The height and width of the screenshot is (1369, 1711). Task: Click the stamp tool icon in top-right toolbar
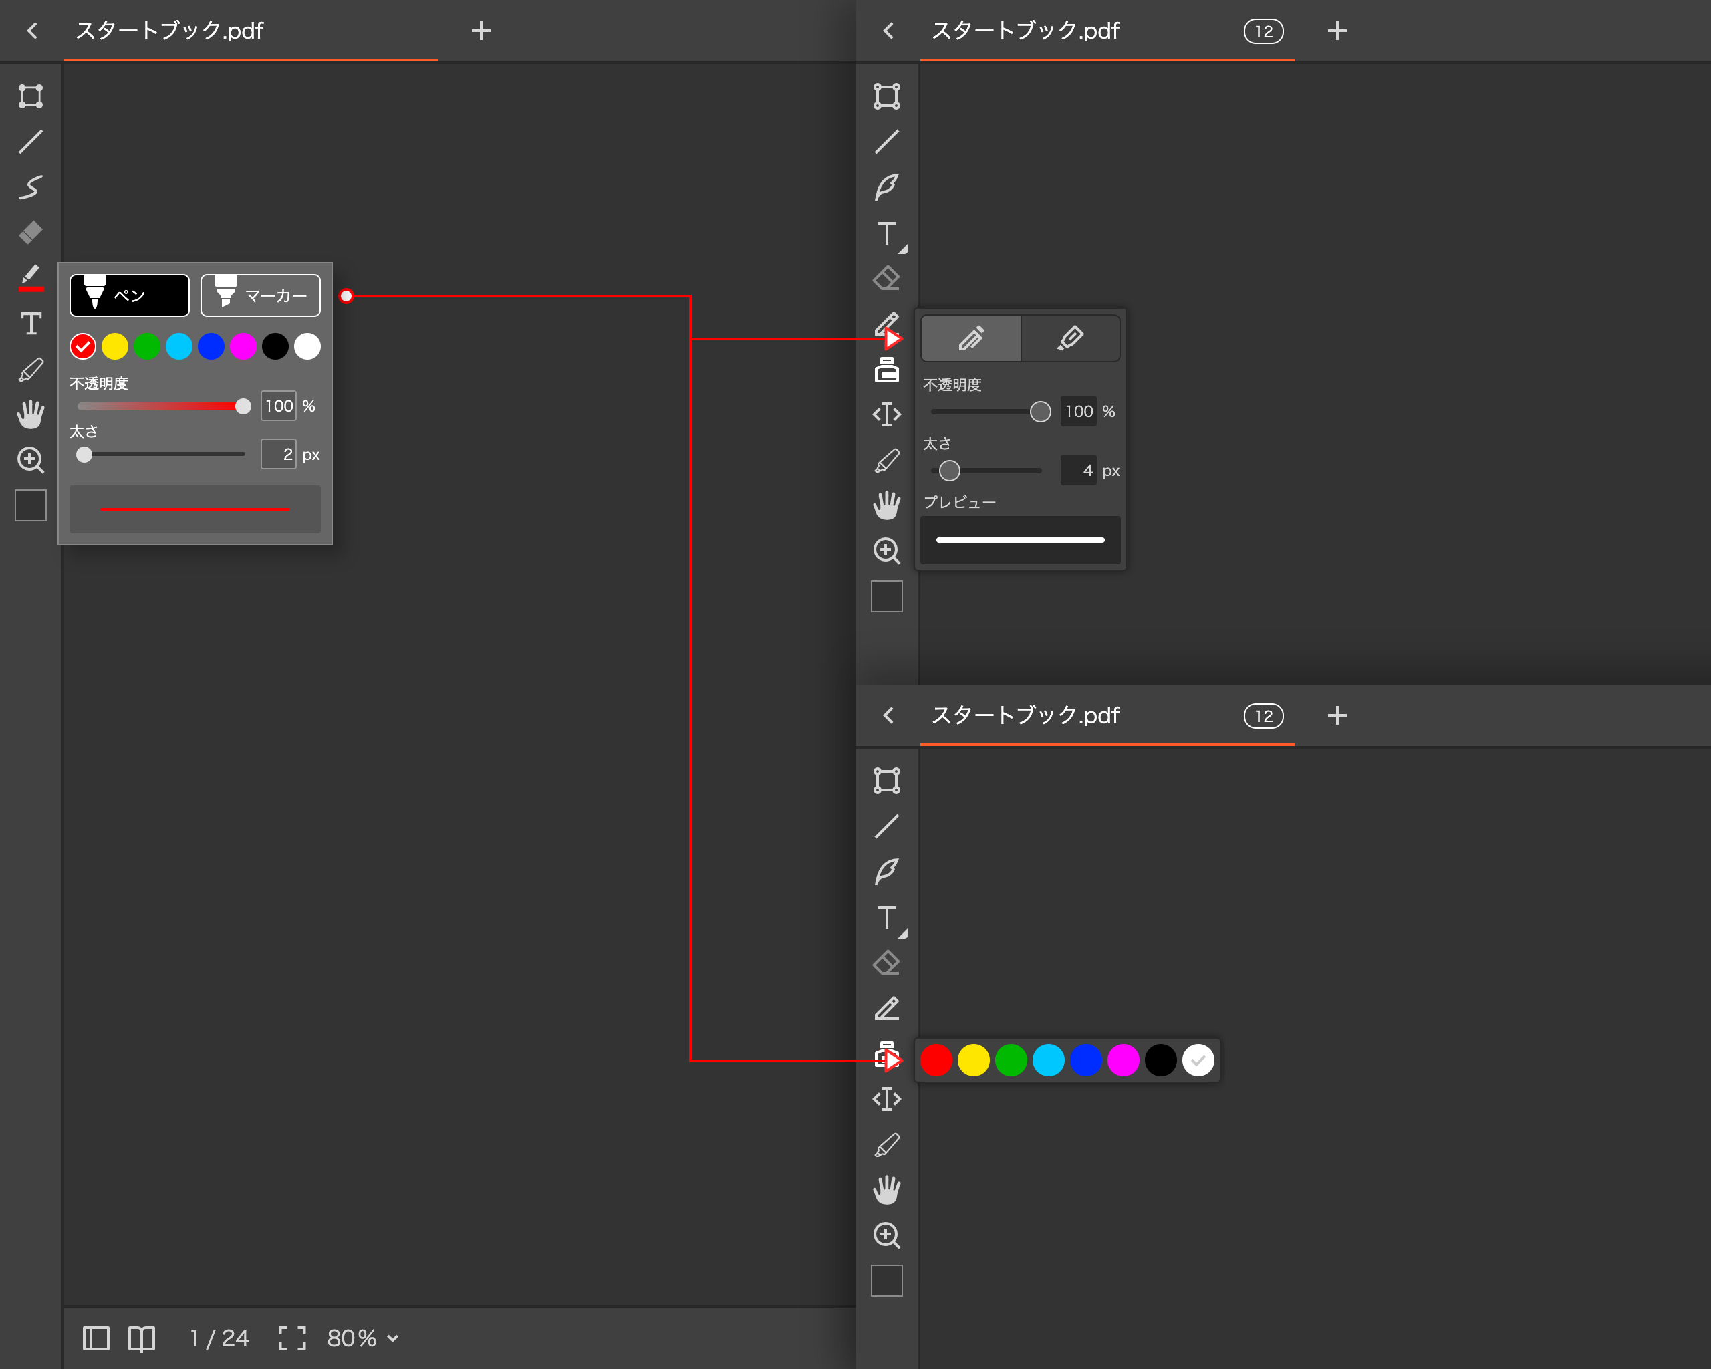click(886, 370)
